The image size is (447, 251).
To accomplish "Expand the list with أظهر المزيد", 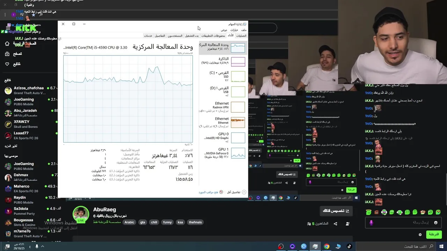I will pos(11,146).
